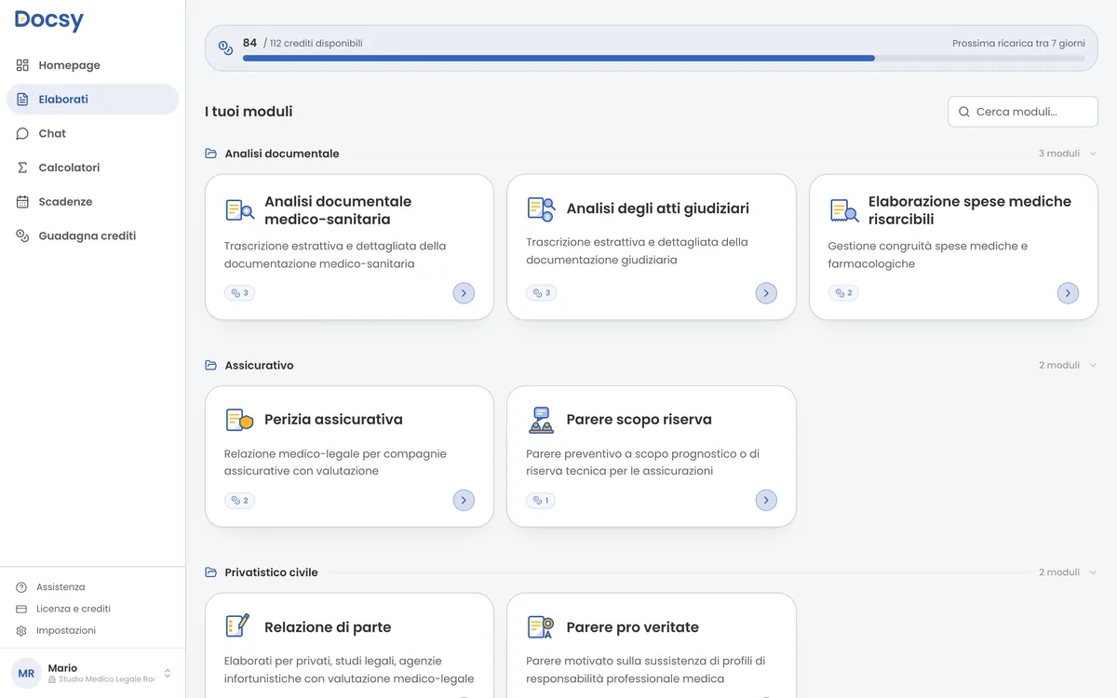The image size is (1117, 698).
Task: Go to Chat in the sidebar
Action: (92, 133)
